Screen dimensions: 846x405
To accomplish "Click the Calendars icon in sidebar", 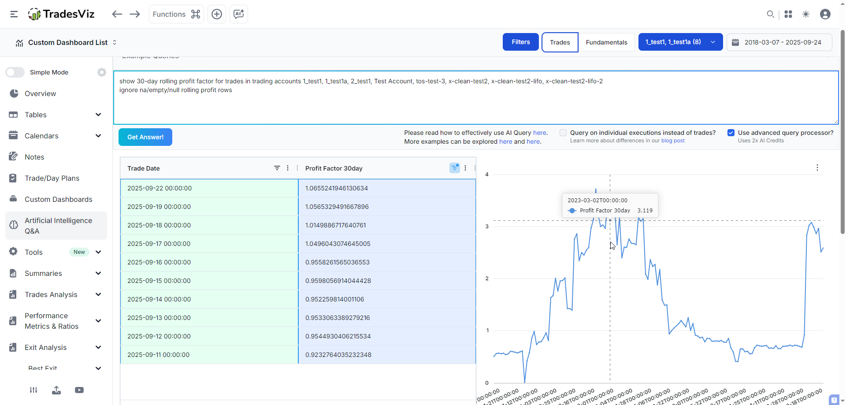I will click(x=13, y=136).
